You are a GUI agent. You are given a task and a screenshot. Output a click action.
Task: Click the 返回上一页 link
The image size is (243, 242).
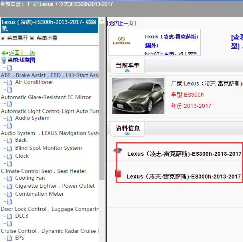(121, 23)
